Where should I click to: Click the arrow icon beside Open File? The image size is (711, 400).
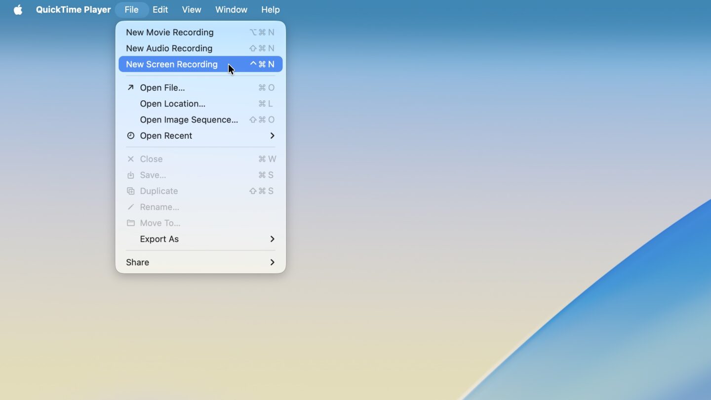coord(130,87)
